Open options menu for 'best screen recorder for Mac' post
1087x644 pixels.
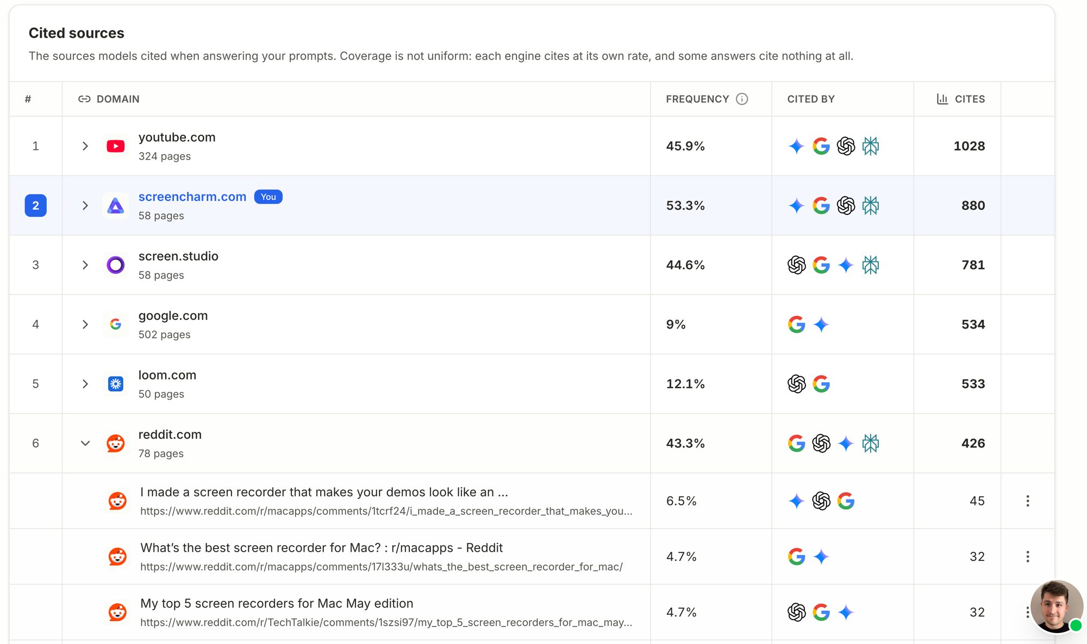[1027, 557]
